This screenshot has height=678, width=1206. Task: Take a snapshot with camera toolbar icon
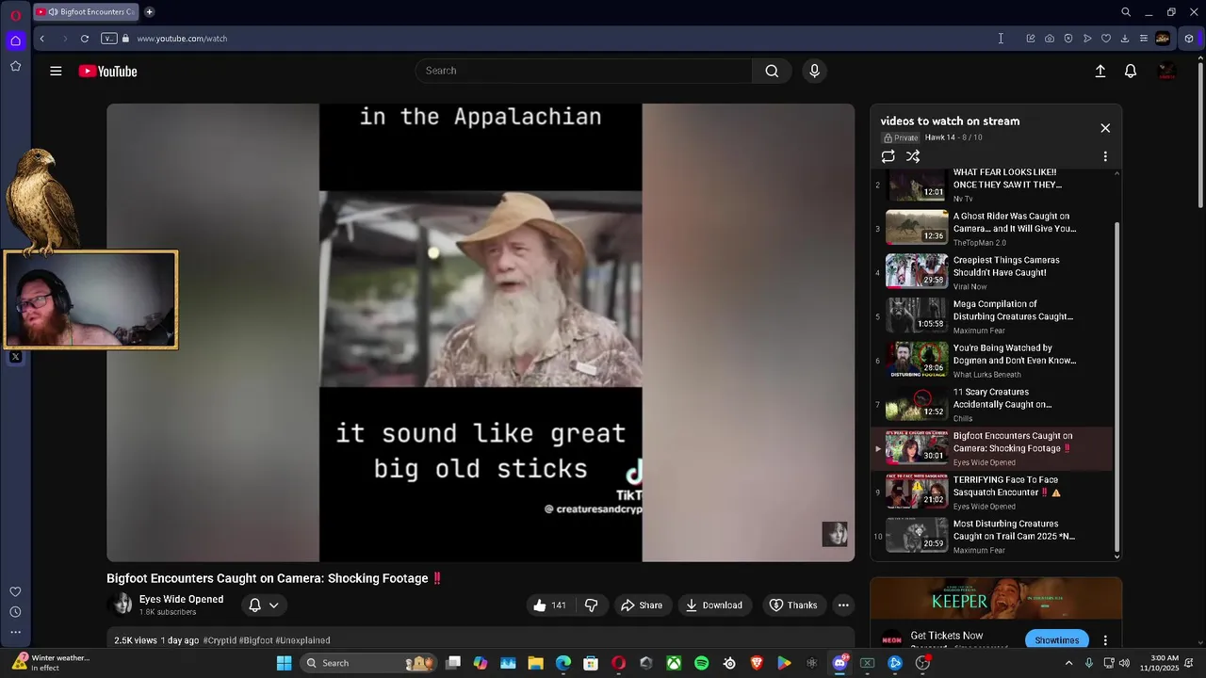[1050, 39]
